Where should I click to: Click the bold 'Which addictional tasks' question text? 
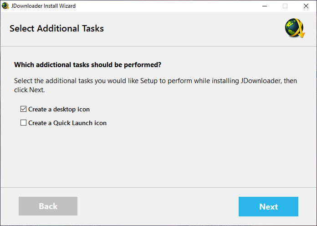click(x=87, y=65)
